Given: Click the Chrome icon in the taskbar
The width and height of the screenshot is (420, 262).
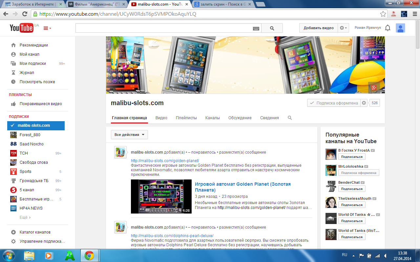Looking at the screenshot, I should click(89, 255).
